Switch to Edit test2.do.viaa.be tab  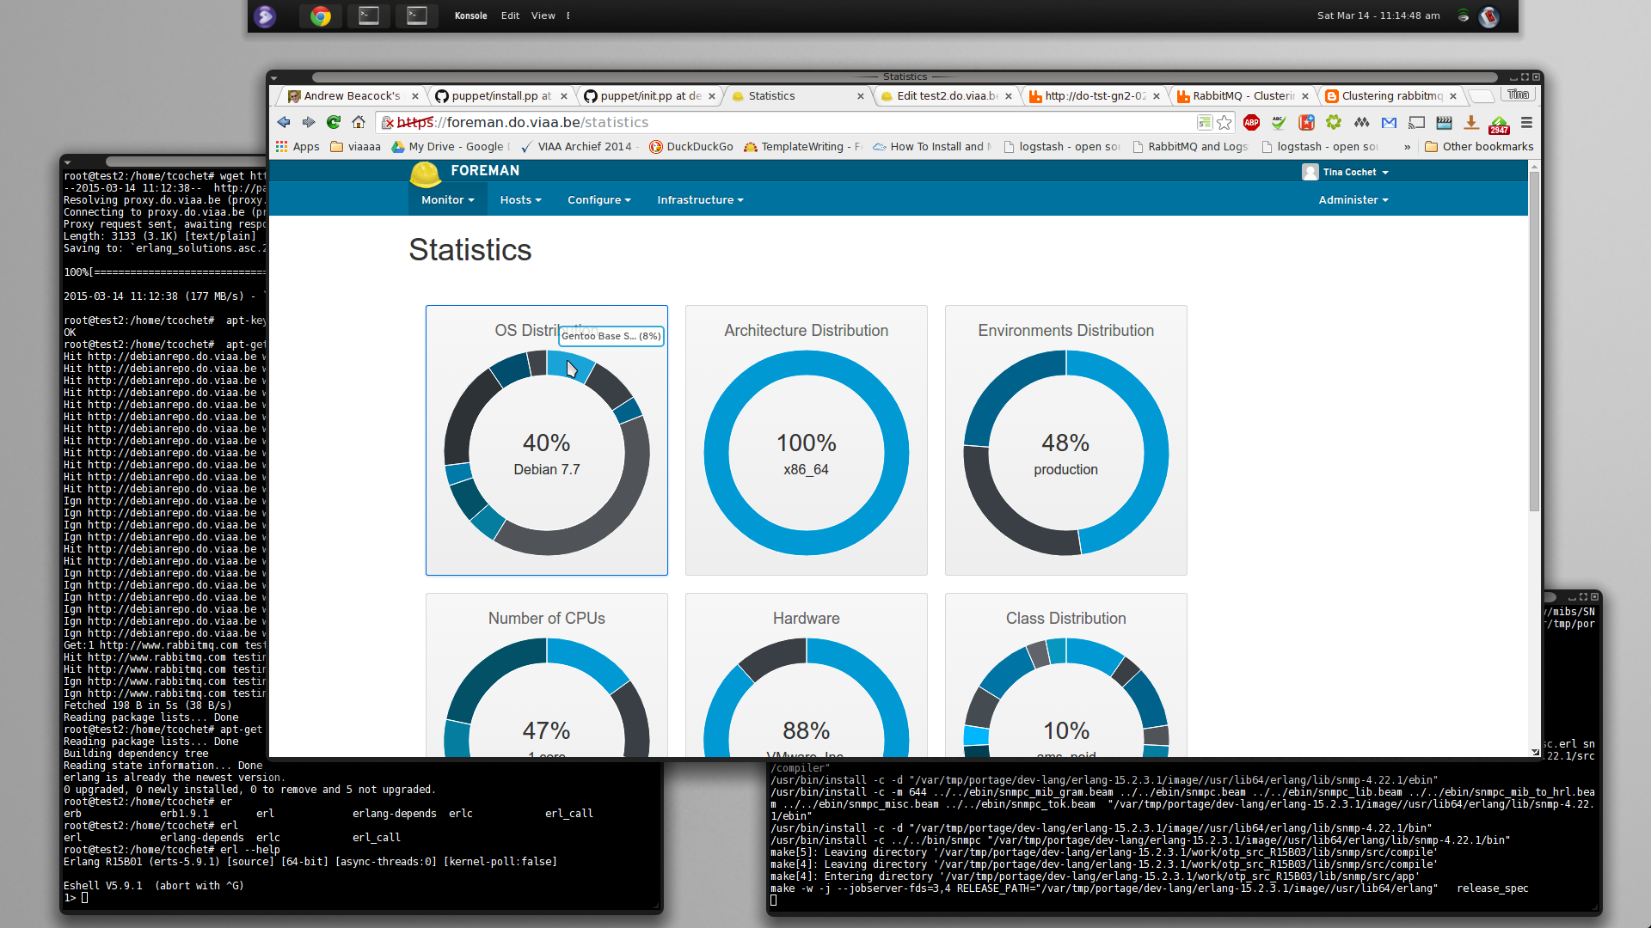(x=946, y=96)
